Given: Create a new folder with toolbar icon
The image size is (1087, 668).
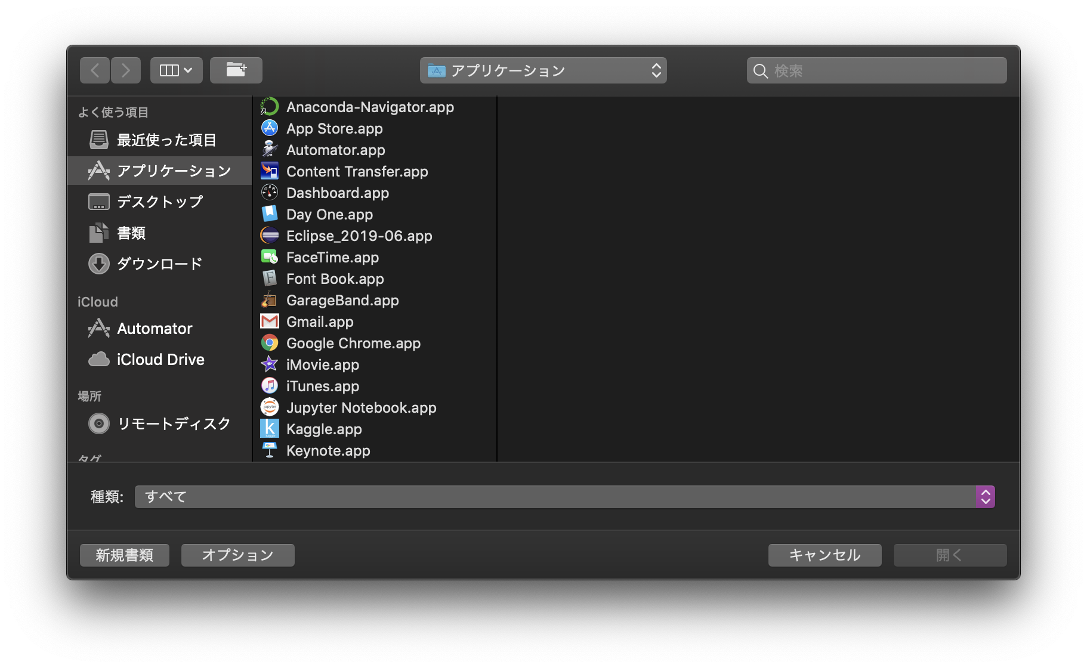Looking at the screenshot, I should pos(236,70).
